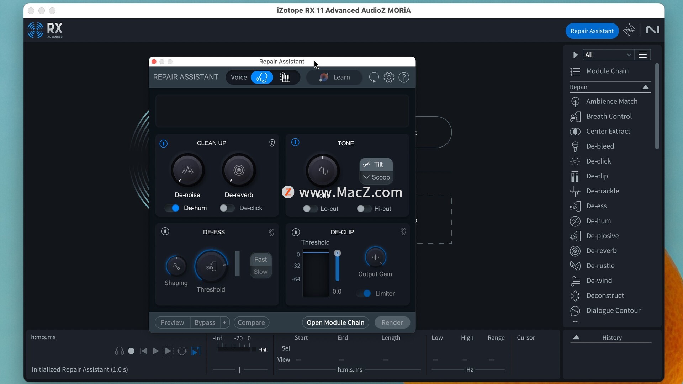Click the Native Instruments logo icon
Image resolution: width=683 pixels, height=384 pixels.
652,30
